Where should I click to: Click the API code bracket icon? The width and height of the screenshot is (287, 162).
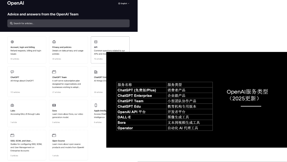(x=96, y=42)
